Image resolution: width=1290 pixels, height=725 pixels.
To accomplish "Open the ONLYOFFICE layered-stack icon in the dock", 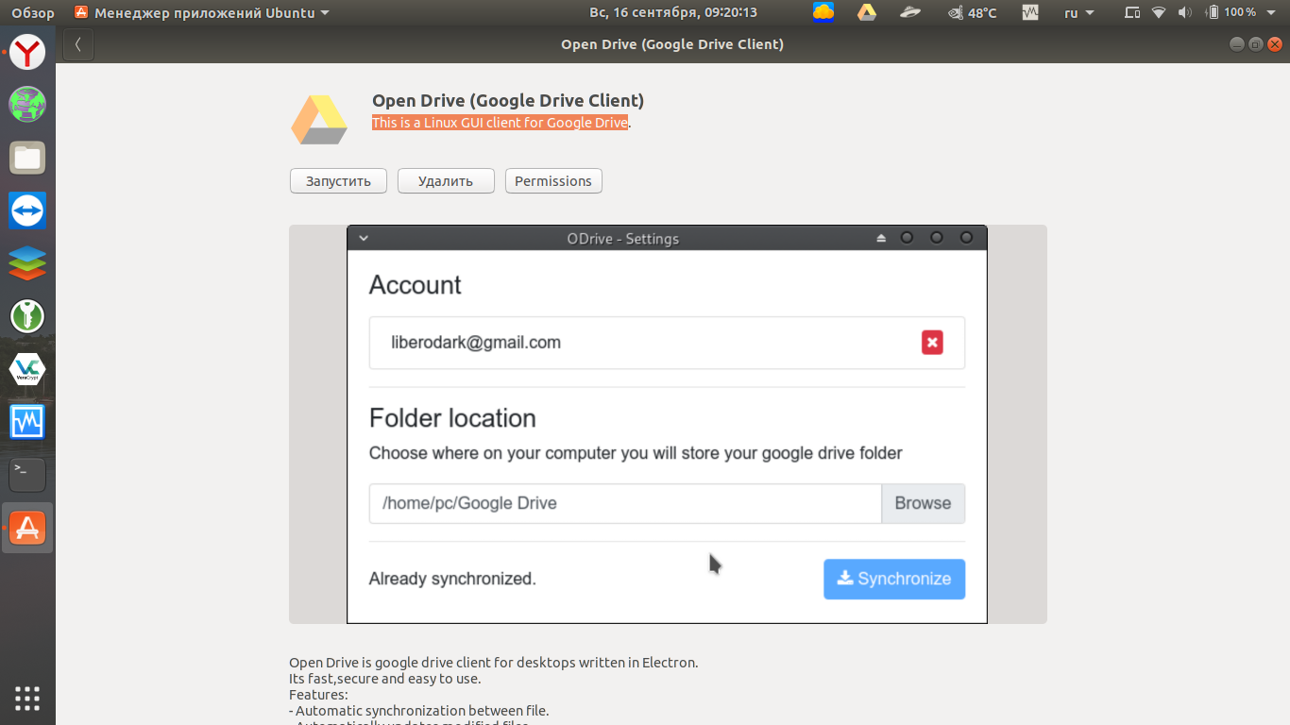I will click(27, 263).
